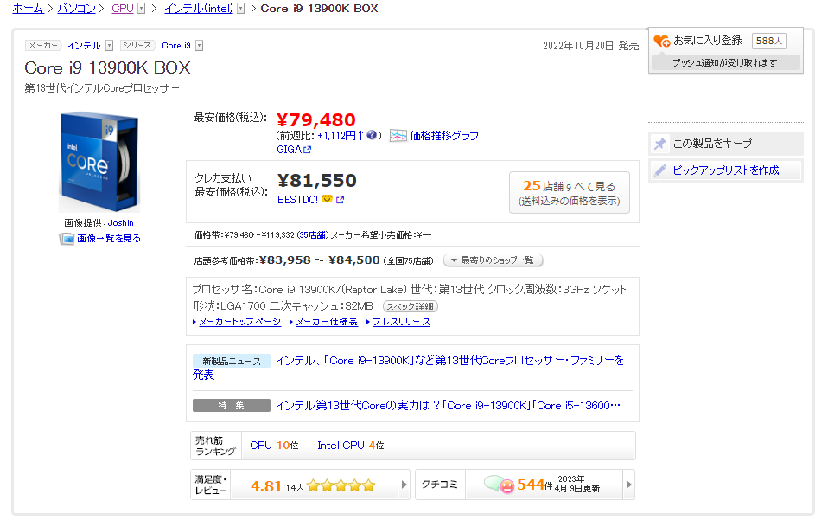Image resolution: width=828 pixels, height=520 pixels.
Task: Expand the CPU breadcrumb dropdown arrow
Action: click(x=141, y=9)
